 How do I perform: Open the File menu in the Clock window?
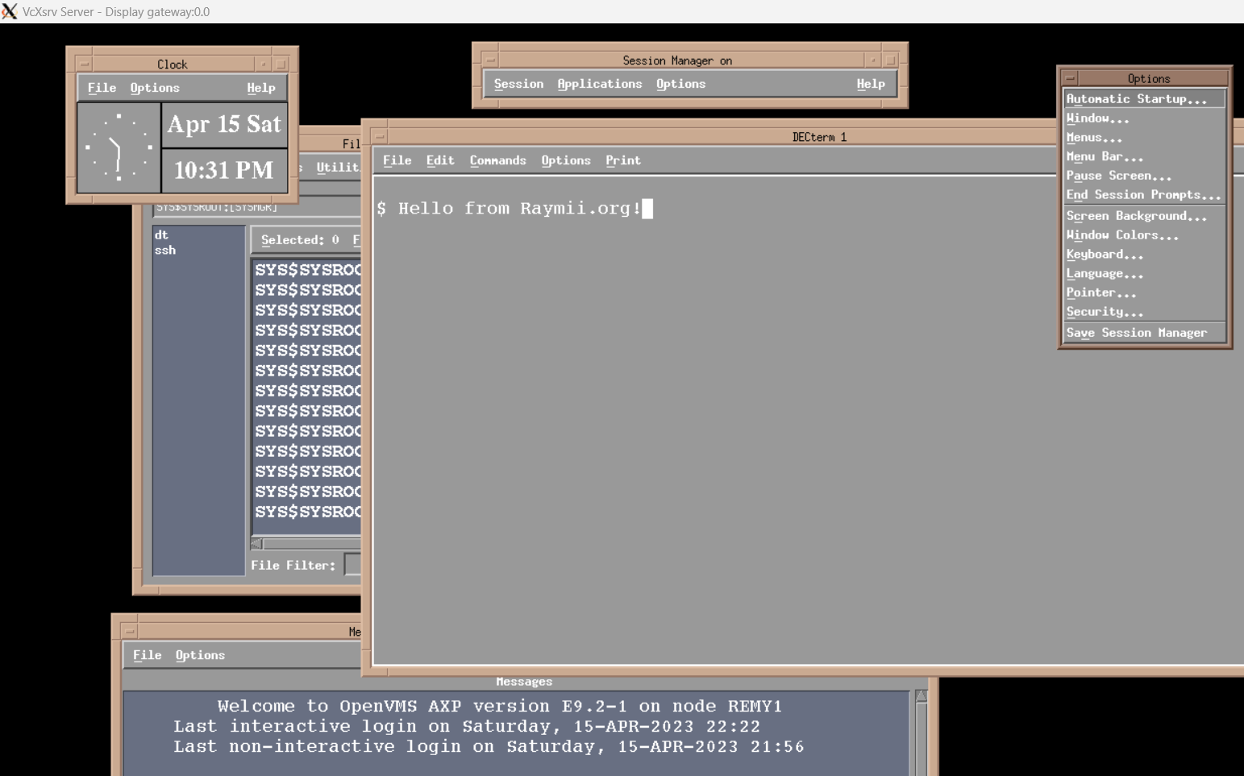[x=101, y=87]
